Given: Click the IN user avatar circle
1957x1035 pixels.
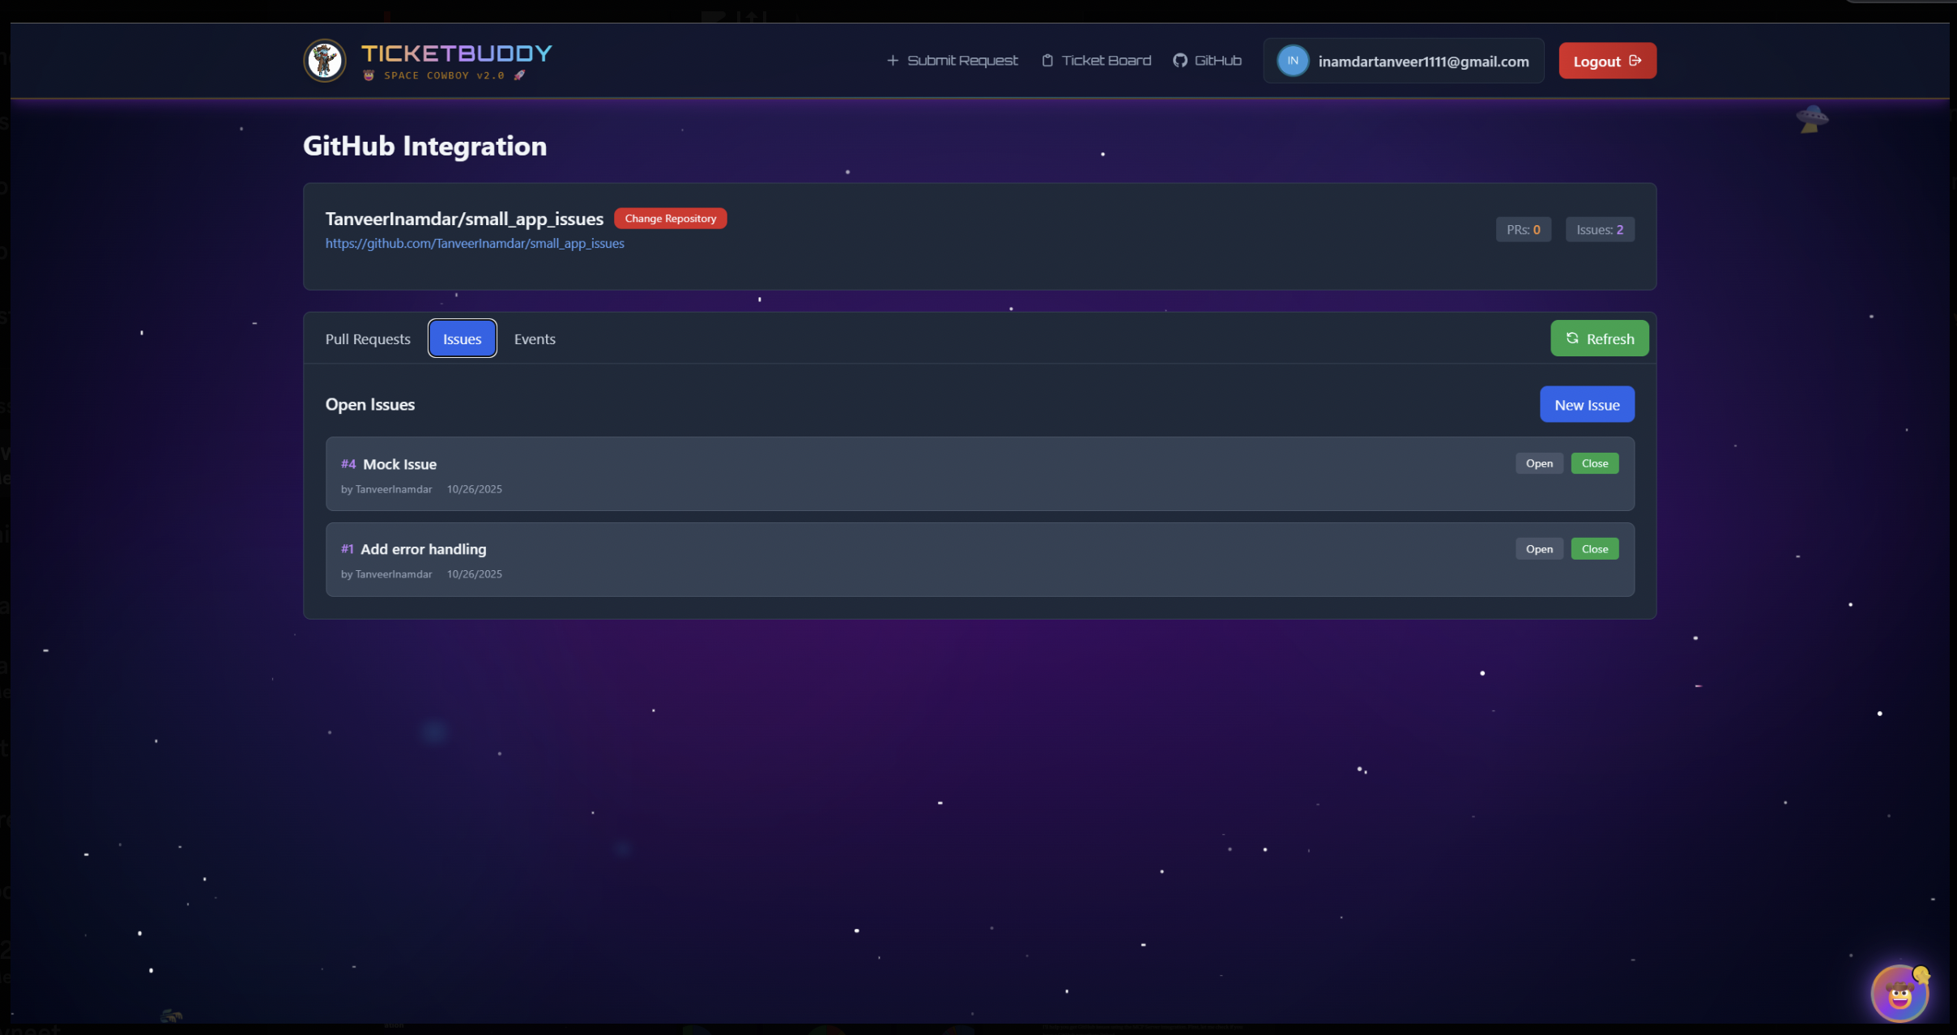Looking at the screenshot, I should pos(1293,61).
